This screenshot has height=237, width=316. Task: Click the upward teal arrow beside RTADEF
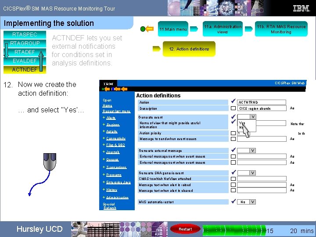pos(41,61)
